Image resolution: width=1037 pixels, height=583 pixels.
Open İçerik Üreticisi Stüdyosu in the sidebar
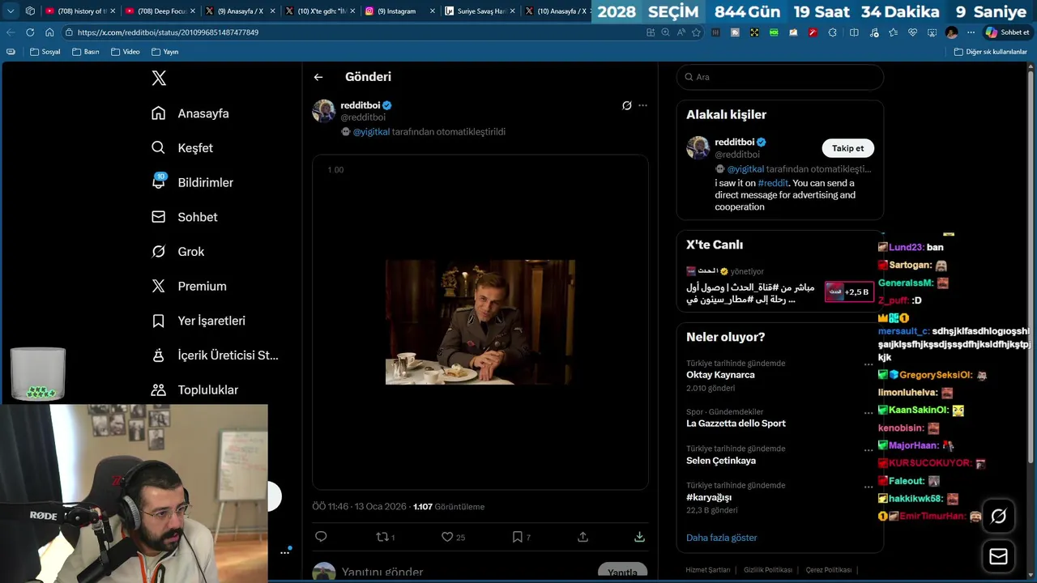coord(215,355)
